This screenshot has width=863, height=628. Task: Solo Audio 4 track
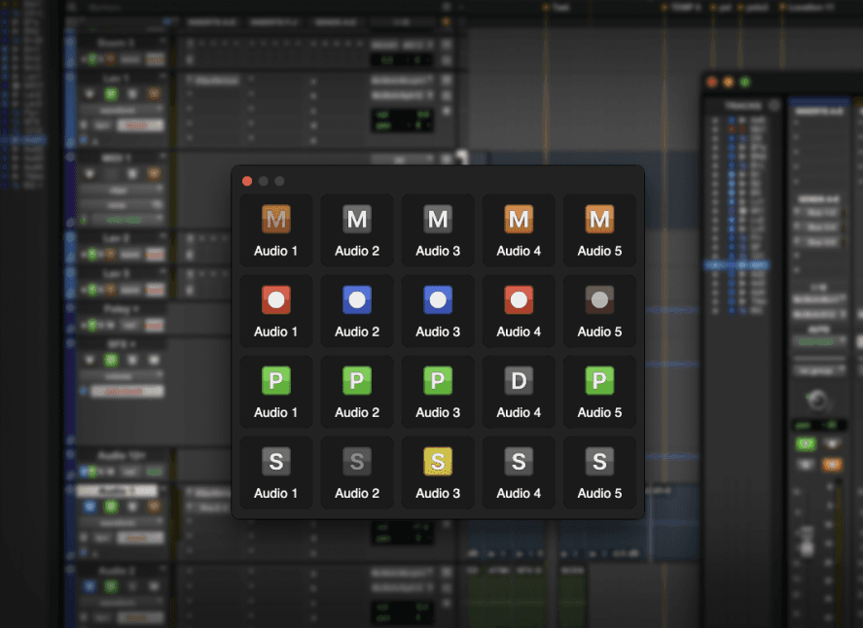519,462
